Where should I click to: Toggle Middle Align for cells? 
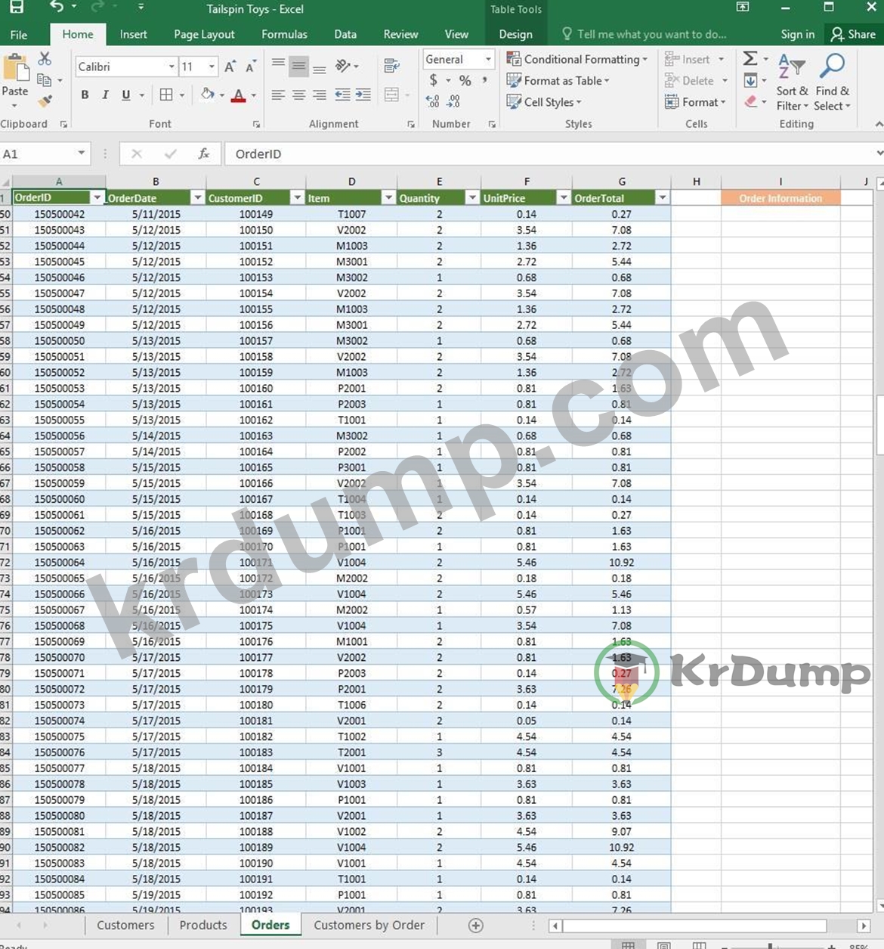coord(299,67)
